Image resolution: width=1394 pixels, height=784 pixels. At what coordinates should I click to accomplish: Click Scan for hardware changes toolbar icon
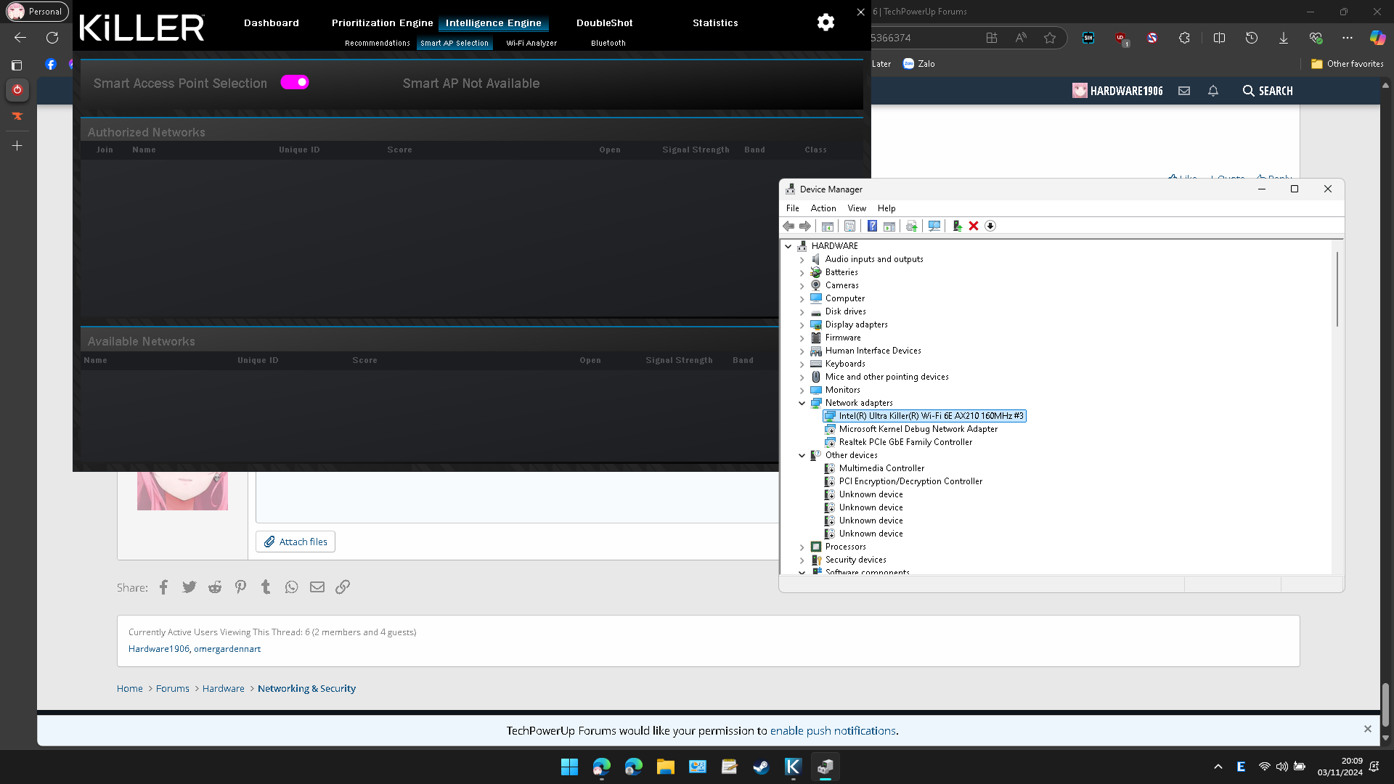pos(934,226)
